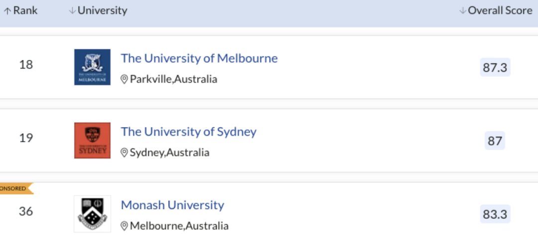Click location pin icon beside Parkville

tap(124, 80)
